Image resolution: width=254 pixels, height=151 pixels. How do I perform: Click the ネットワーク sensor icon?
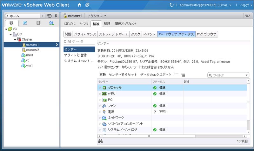(x=104, y=118)
